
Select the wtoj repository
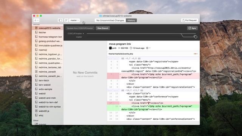48,115
